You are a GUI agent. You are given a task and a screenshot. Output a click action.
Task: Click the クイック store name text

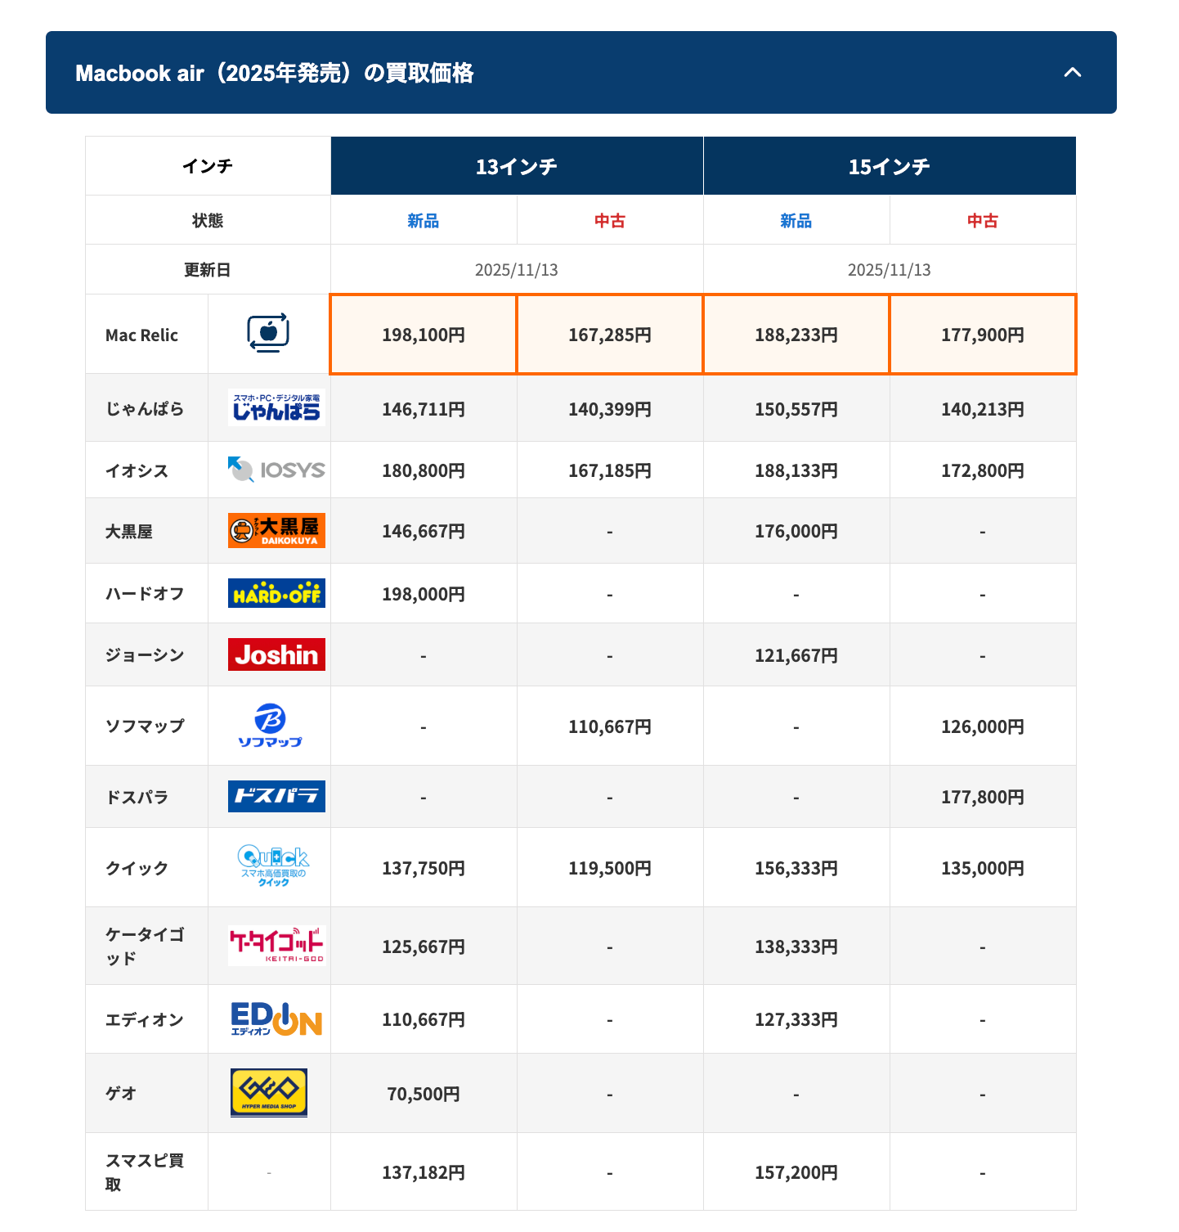click(137, 868)
